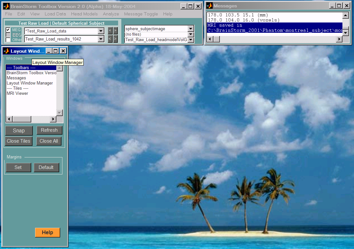Open the sphere_subjectimage dropdown
Screen dimensions: 354x249
pyautogui.click(x=191, y=29)
